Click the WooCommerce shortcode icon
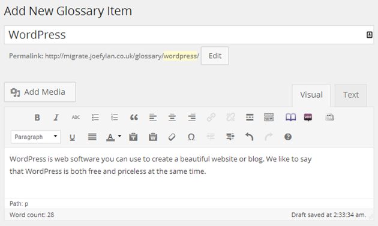 point(308,117)
